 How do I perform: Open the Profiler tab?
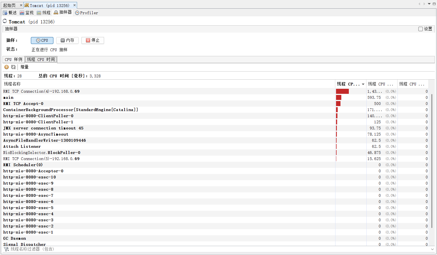point(87,13)
